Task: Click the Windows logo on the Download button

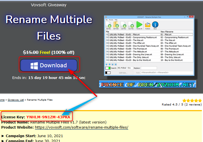Action: click(x=34, y=66)
